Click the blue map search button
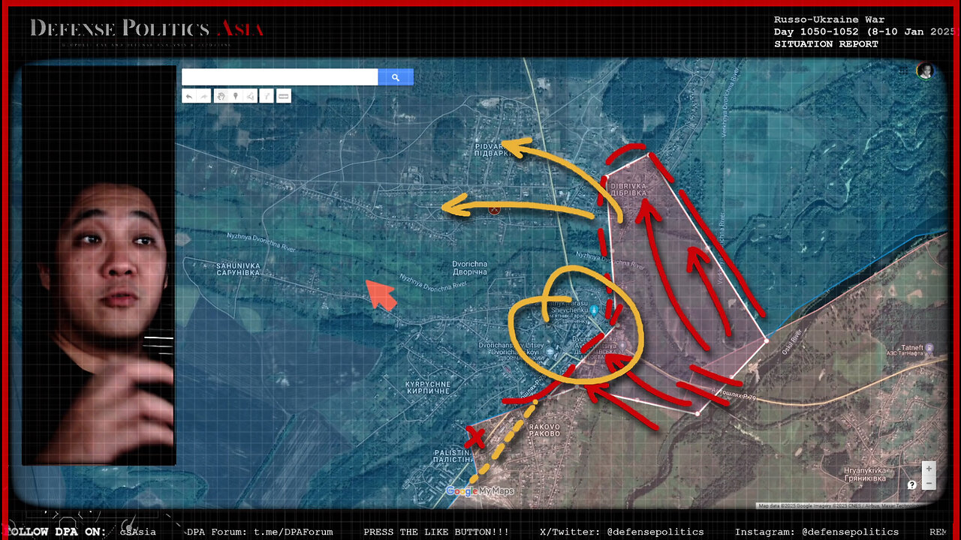The height and width of the screenshot is (540, 961). (396, 77)
